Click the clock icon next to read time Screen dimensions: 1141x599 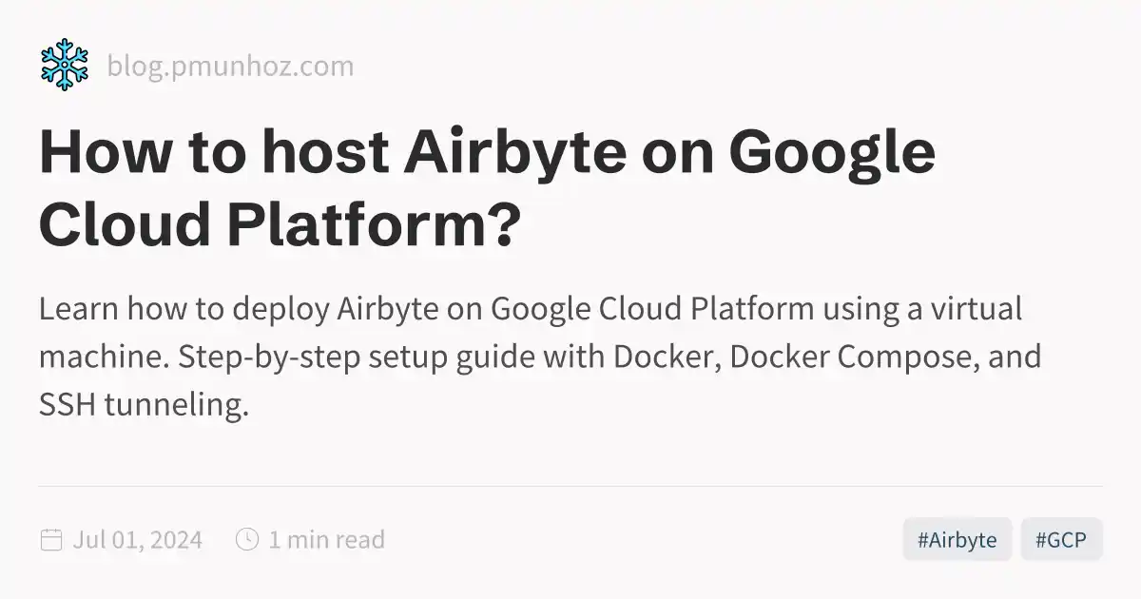tap(245, 539)
